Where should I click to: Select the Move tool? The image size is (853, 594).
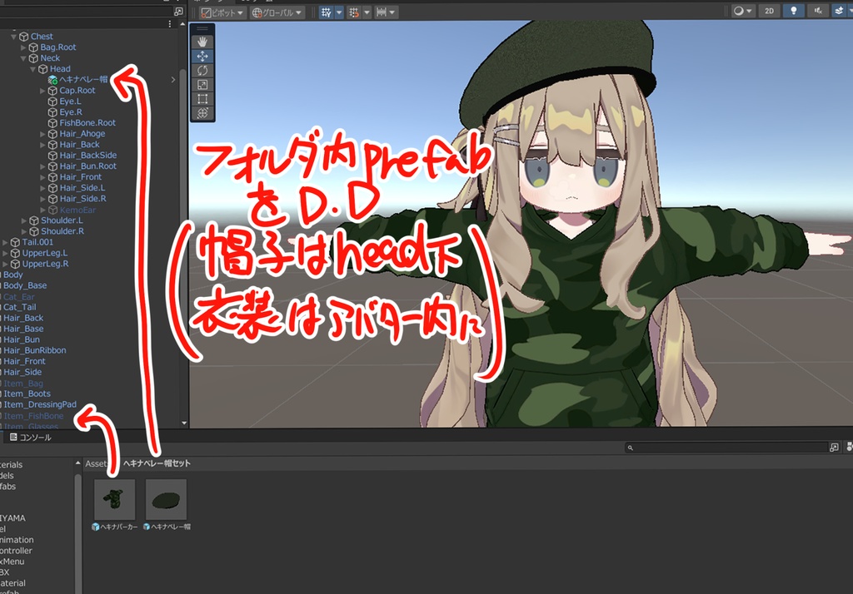click(202, 56)
